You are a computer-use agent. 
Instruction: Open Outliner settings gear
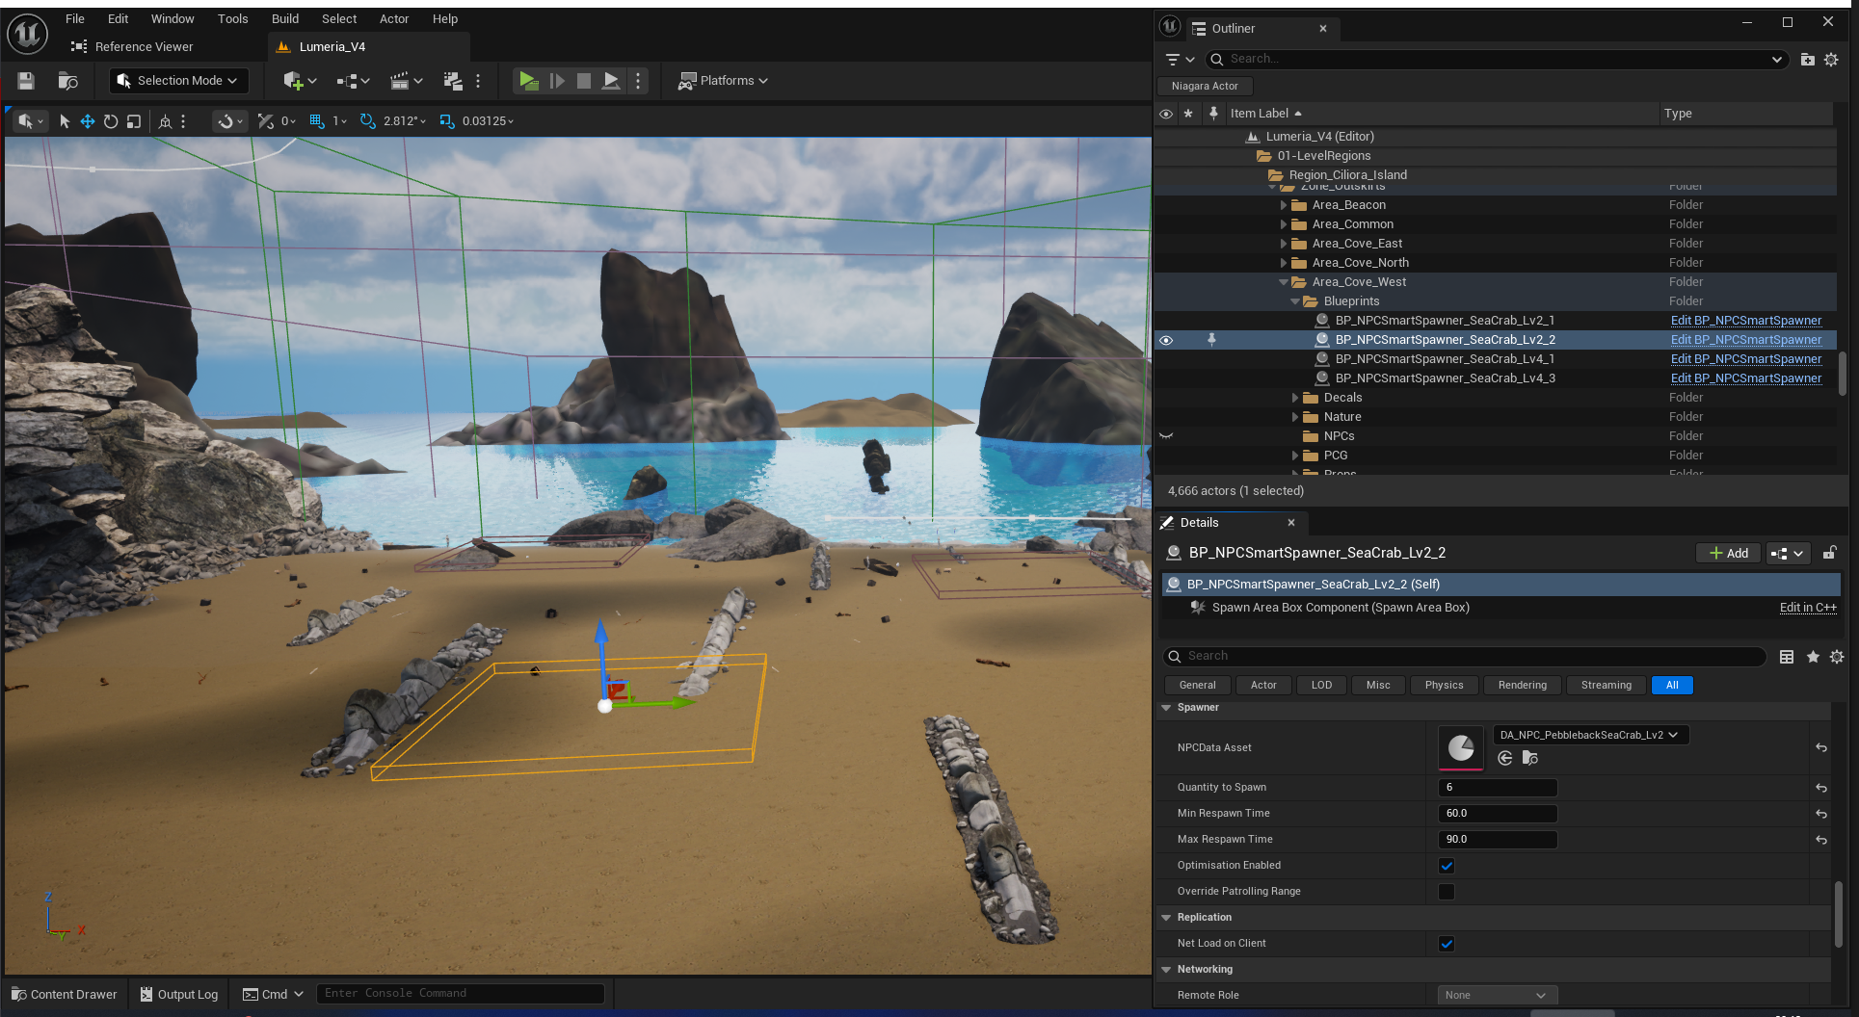(1831, 60)
